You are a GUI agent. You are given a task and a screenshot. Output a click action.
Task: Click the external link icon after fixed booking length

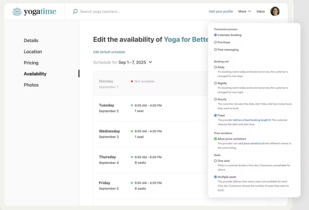click(270, 120)
